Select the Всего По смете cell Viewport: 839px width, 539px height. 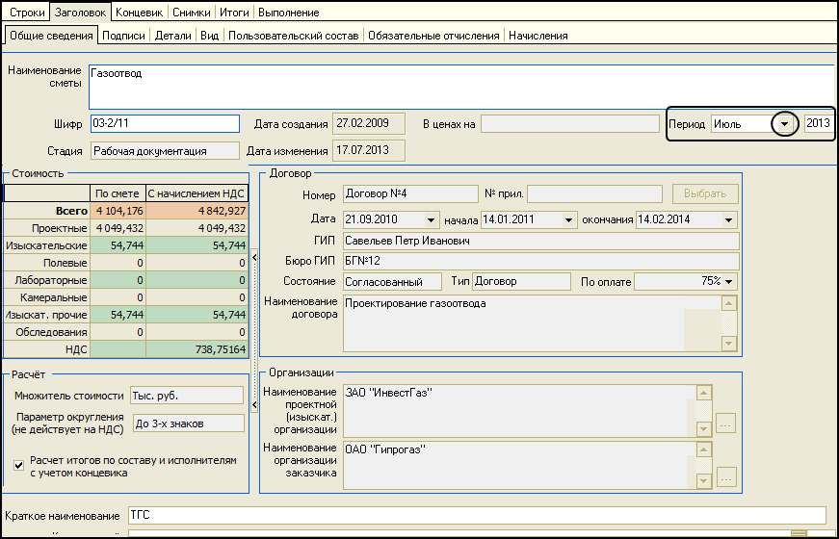tap(118, 211)
